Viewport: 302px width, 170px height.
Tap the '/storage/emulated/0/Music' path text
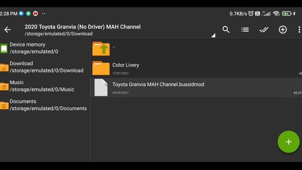(x=42, y=89)
